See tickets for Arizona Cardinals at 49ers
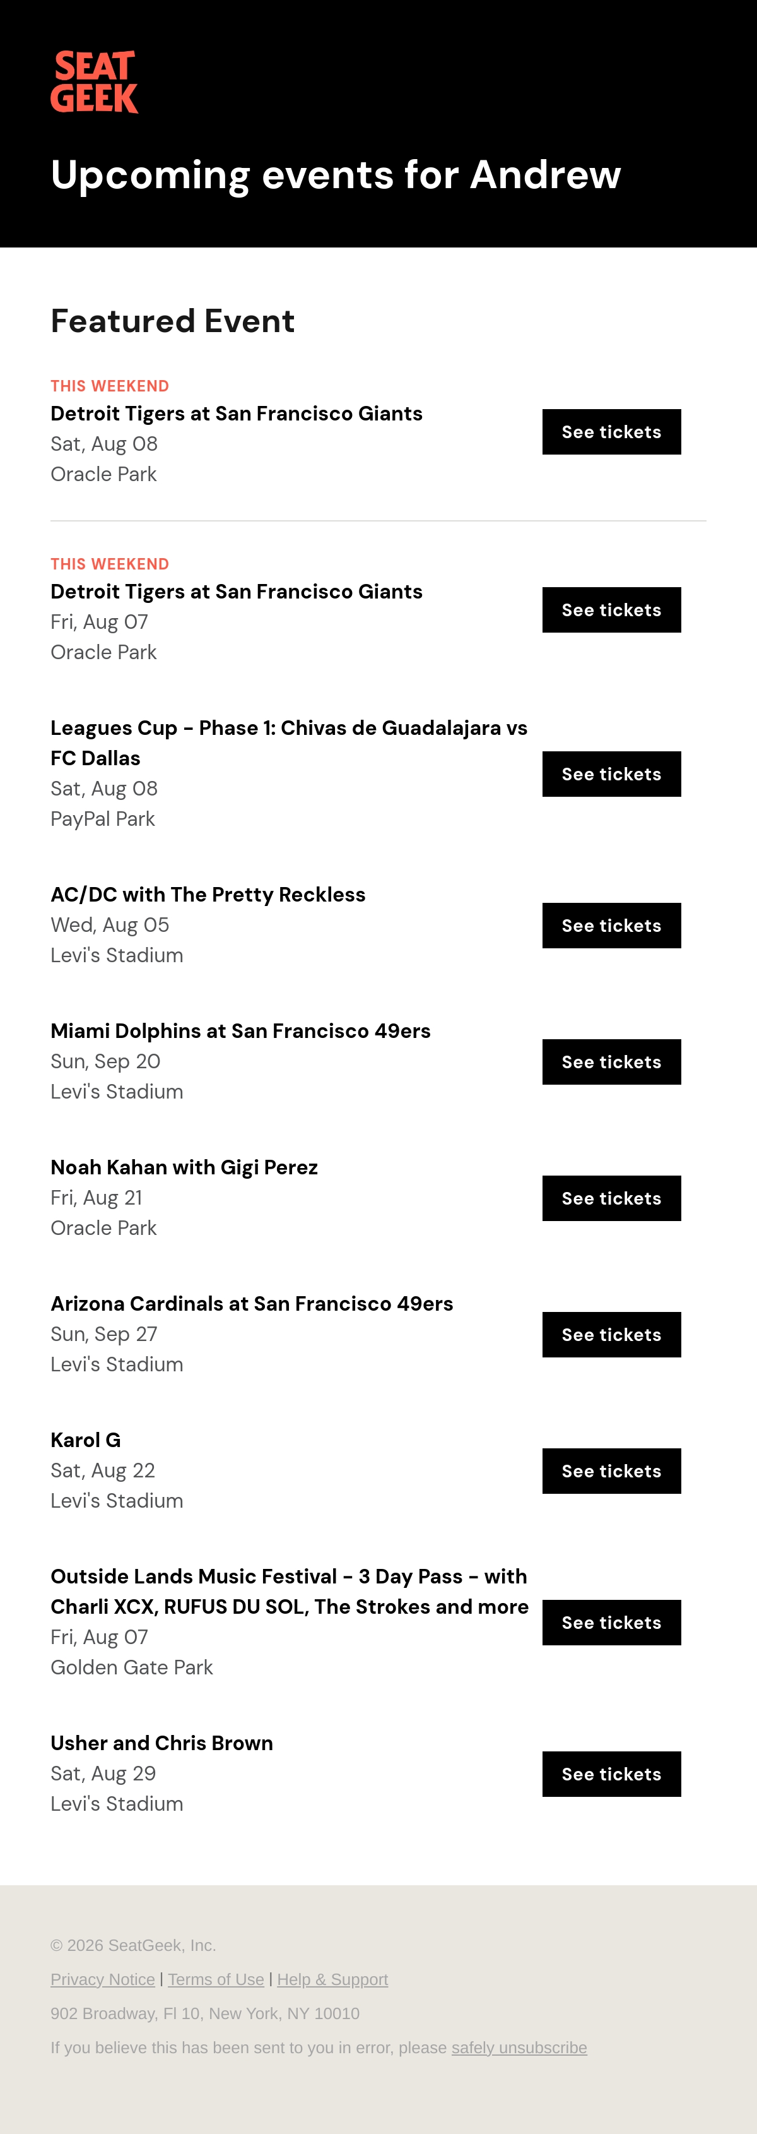This screenshot has width=757, height=2134. [x=611, y=1335]
